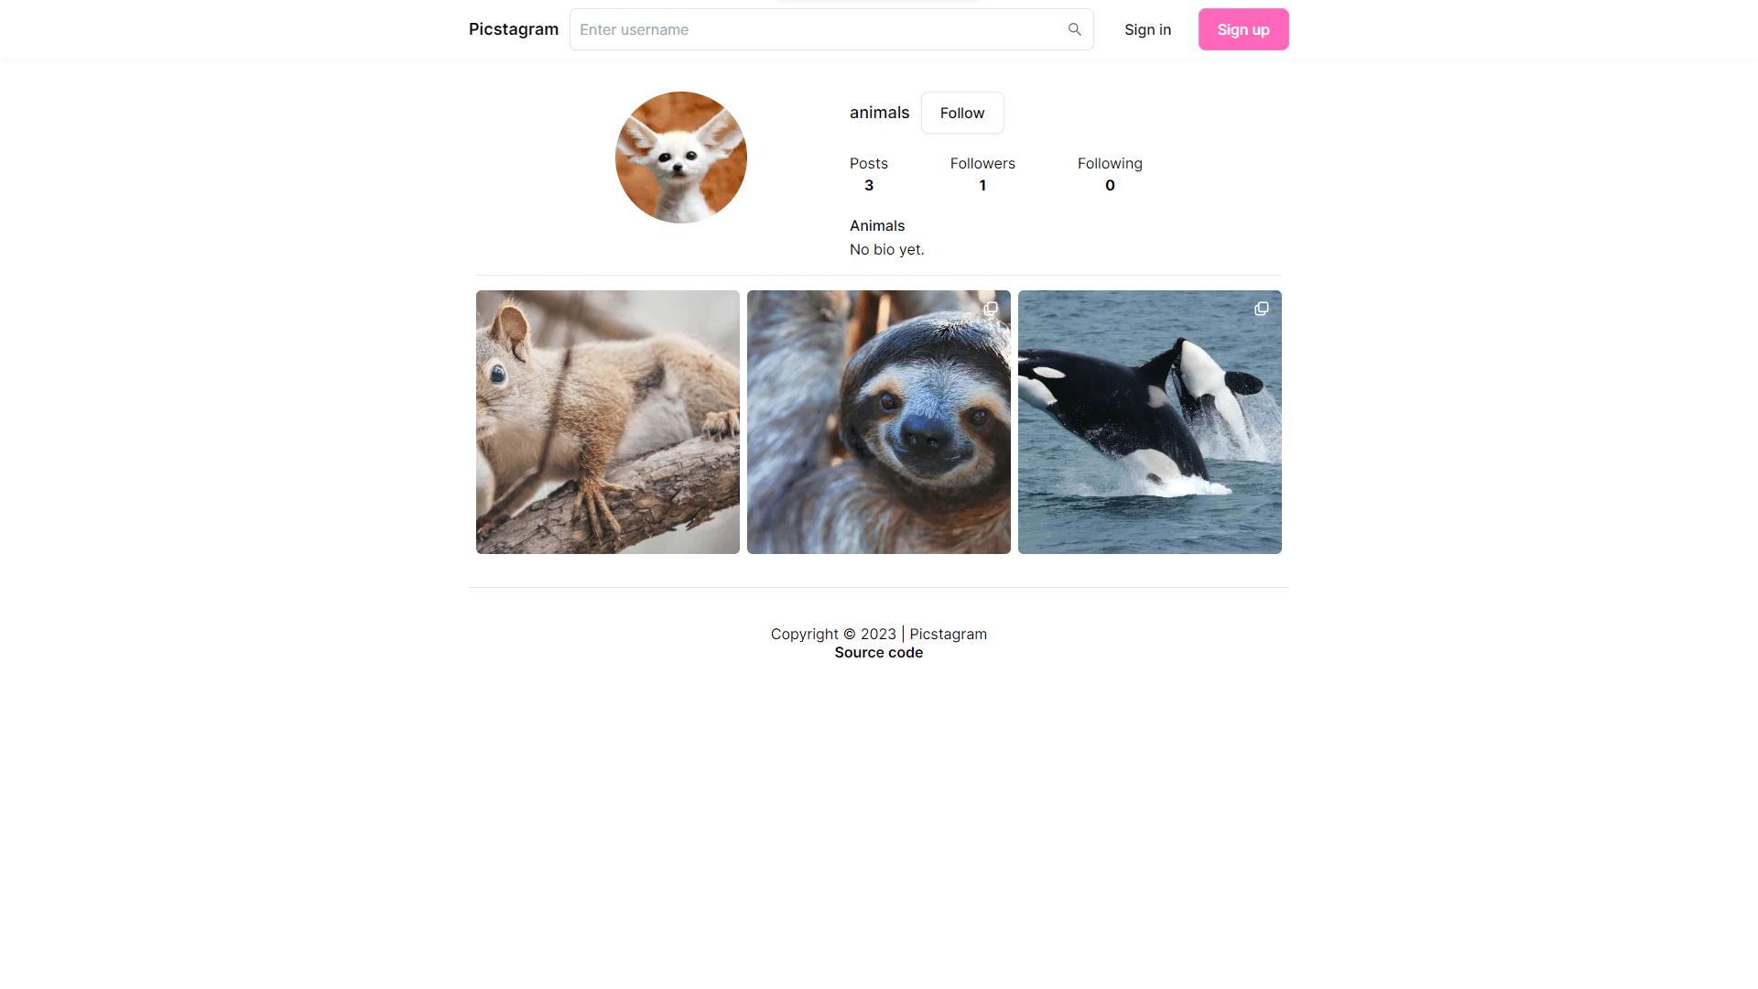Go to Picstagram home via header logo
The width and height of the screenshot is (1758, 989).
[x=514, y=29]
